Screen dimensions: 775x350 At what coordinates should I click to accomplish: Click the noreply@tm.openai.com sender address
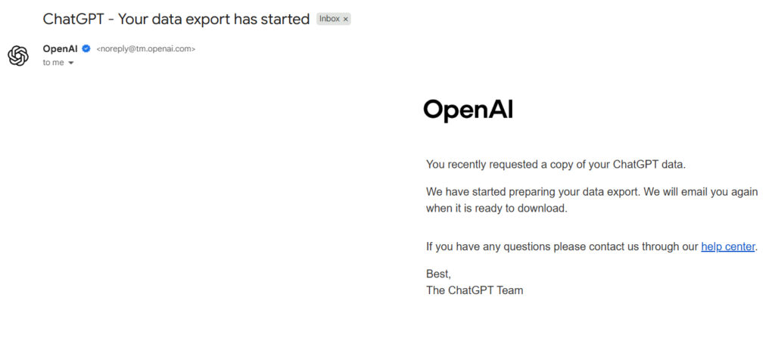146,49
